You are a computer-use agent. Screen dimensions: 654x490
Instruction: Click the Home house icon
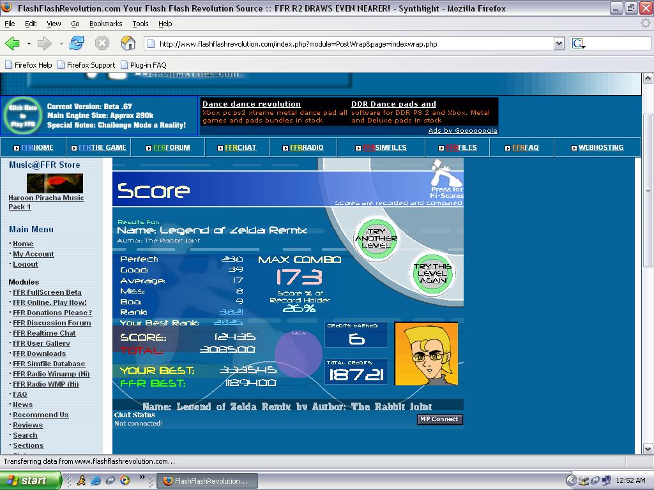(x=128, y=43)
